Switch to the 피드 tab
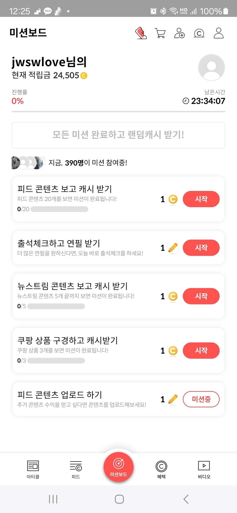237x513 pixels. (76, 469)
